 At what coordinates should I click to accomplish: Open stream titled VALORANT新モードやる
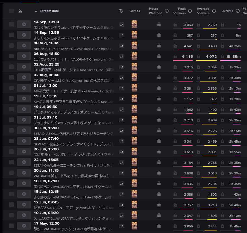[74, 176]
